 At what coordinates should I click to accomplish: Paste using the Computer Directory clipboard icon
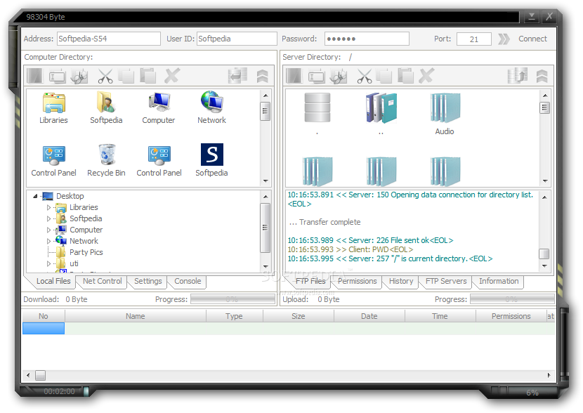148,76
